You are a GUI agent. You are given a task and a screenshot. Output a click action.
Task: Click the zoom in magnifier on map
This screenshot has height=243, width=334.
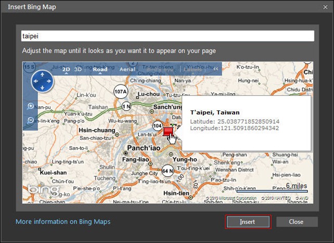31,106
